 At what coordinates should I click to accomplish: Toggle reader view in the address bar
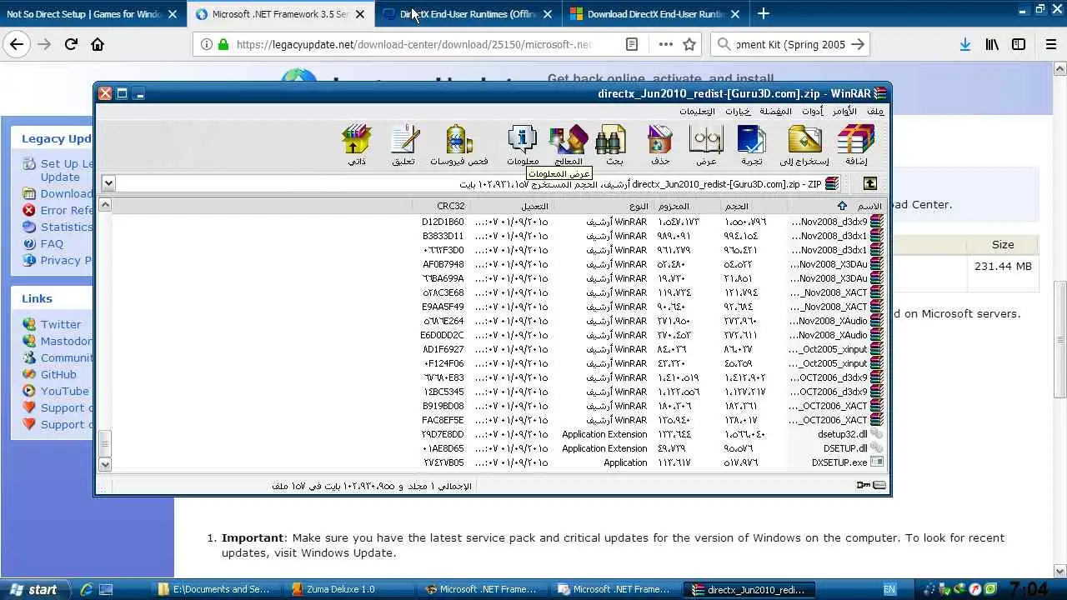(632, 45)
